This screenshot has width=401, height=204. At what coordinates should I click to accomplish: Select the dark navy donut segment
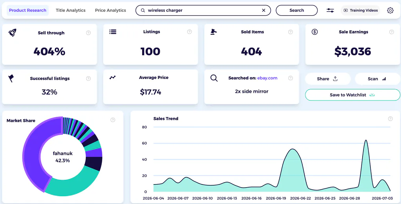(94, 164)
